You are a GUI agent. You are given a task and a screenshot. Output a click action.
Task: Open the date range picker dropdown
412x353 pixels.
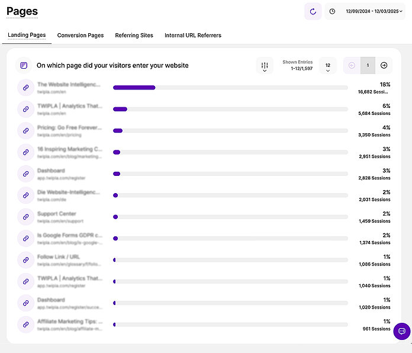click(x=366, y=11)
